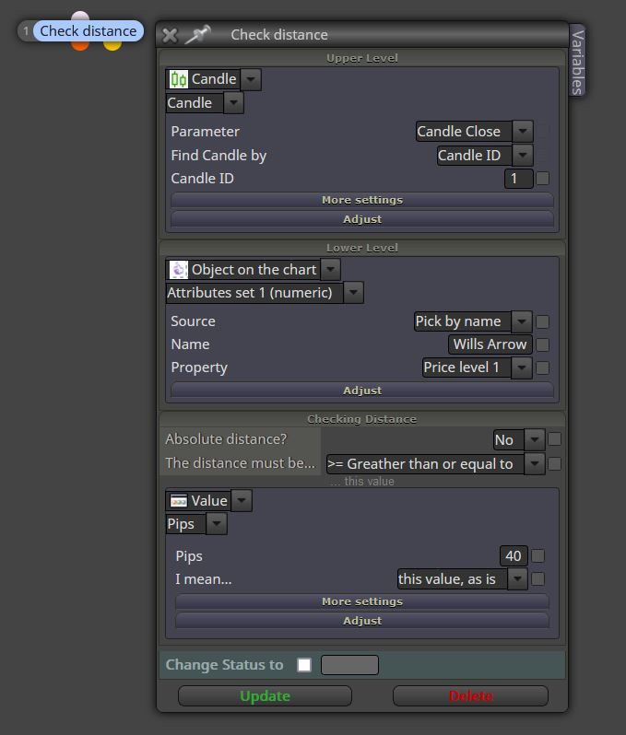Open the this value, as is dropdown
The width and height of the screenshot is (626, 735).
pos(517,579)
